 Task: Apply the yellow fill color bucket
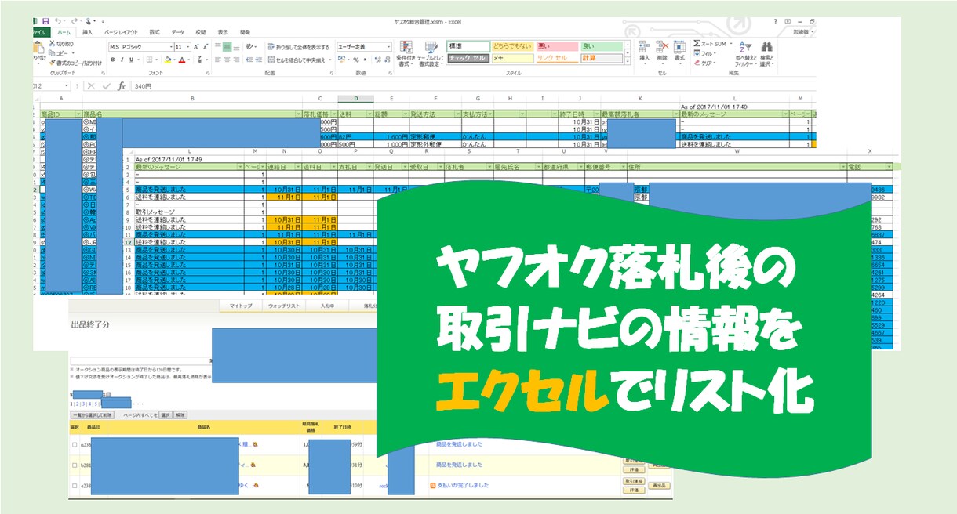168,60
